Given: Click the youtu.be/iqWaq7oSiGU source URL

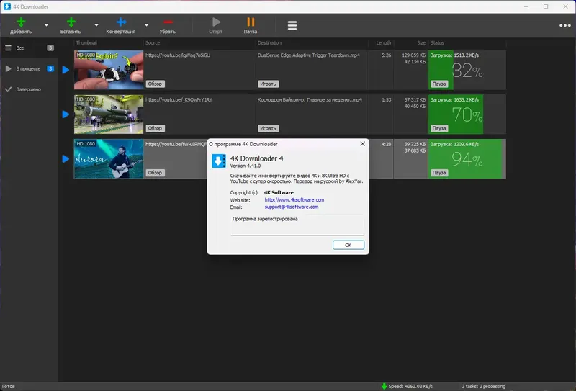Looking at the screenshot, I should click(x=178, y=55).
